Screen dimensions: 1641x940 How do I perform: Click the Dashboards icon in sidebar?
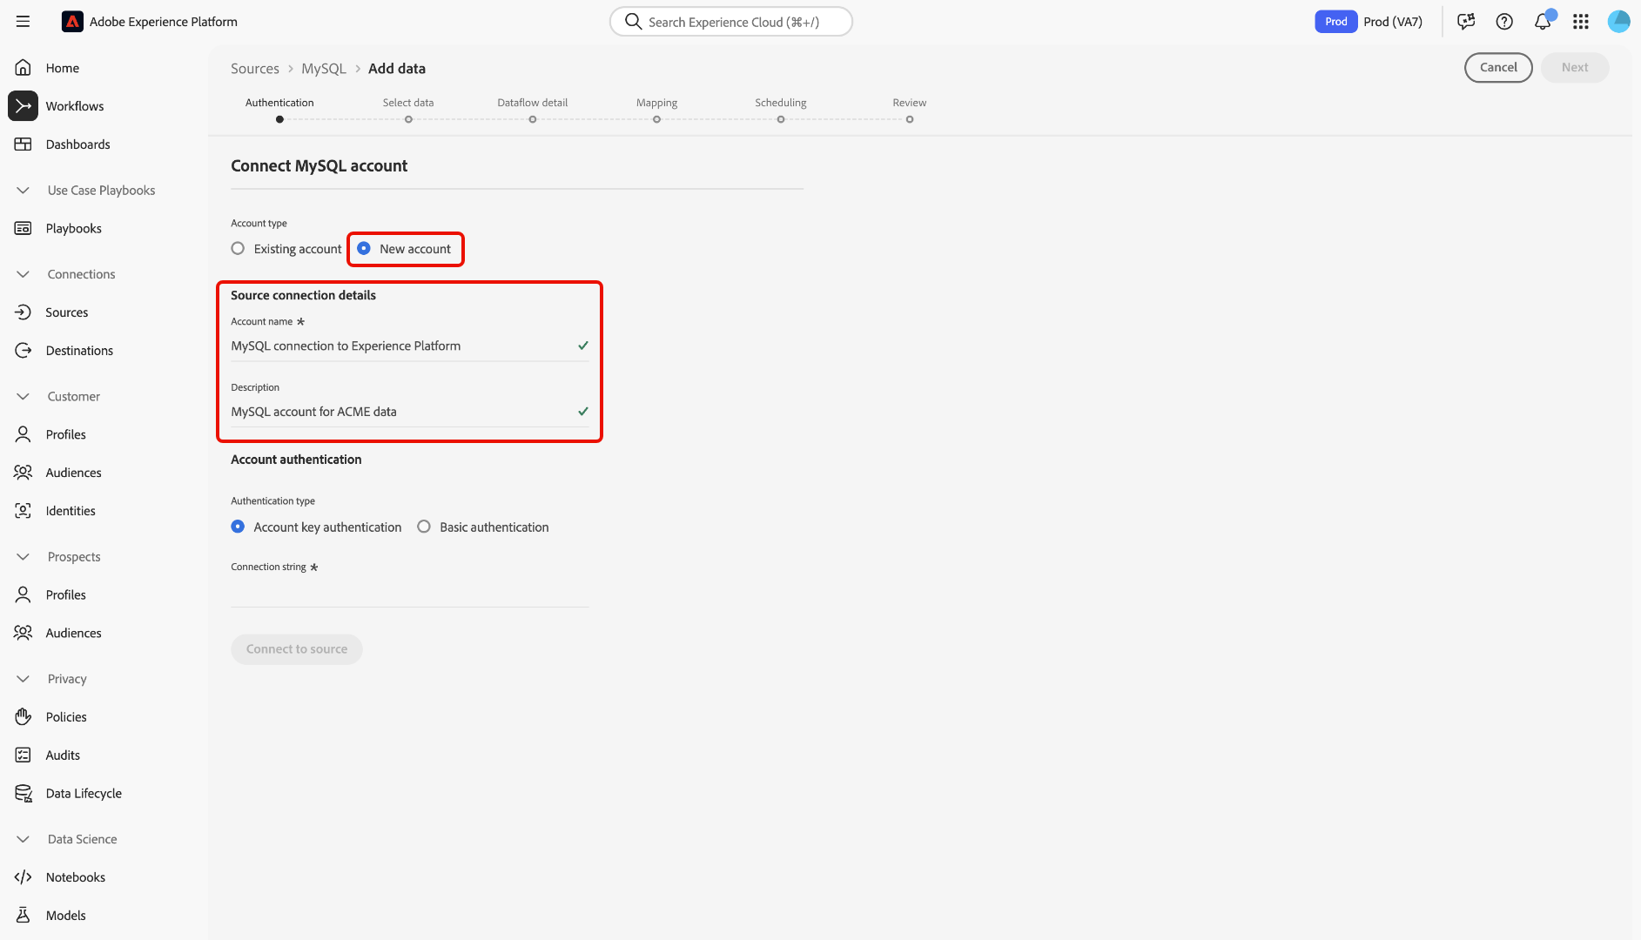(24, 144)
